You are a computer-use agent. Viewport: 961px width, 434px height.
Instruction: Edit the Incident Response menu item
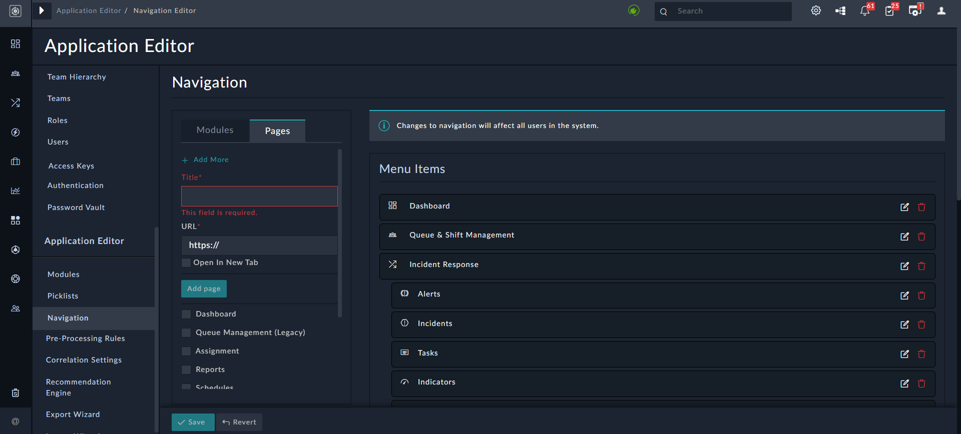pos(904,266)
